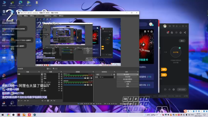Open 桌面音频 audio settings gear
The width and height of the screenshot is (208, 117).
point(91,85)
